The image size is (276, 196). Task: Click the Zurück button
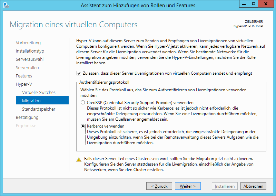159,186
